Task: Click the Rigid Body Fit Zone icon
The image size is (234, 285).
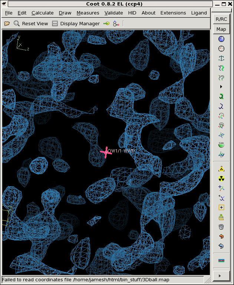Action: click(x=221, y=68)
